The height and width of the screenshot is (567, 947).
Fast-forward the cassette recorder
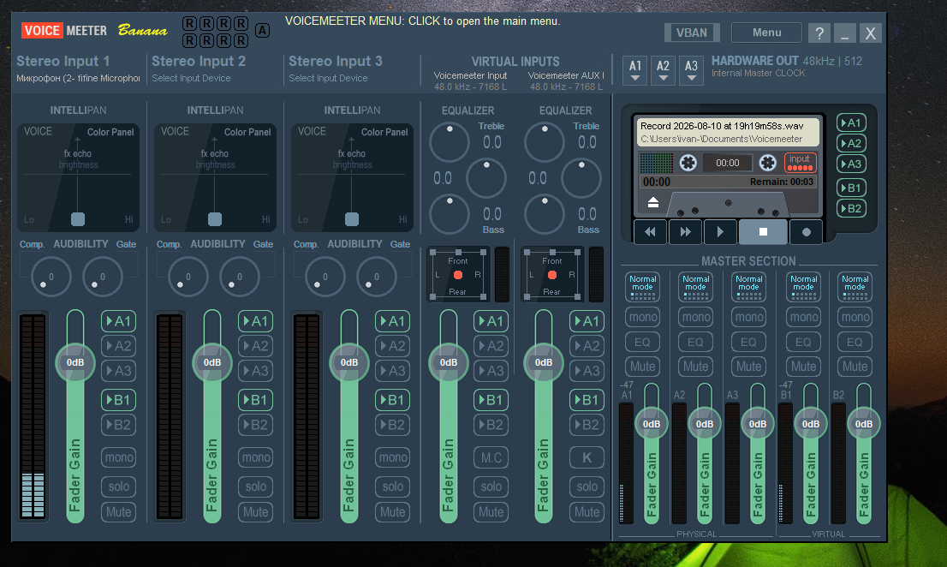pyautogui.click(x=685, y=232)
